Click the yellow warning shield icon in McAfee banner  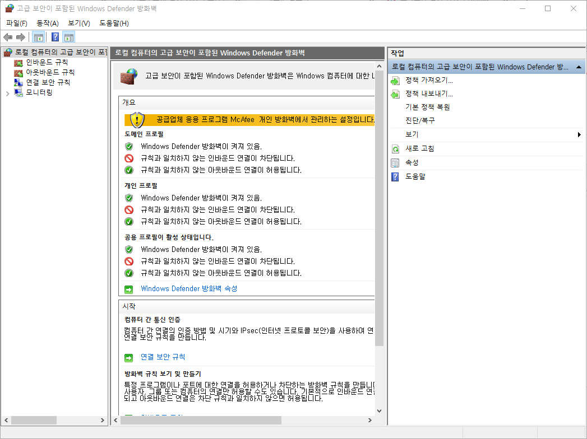tap(137, 120)
